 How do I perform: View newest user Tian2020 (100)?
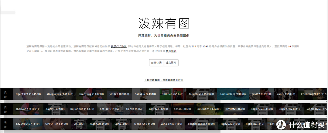[x=230, y=124]
